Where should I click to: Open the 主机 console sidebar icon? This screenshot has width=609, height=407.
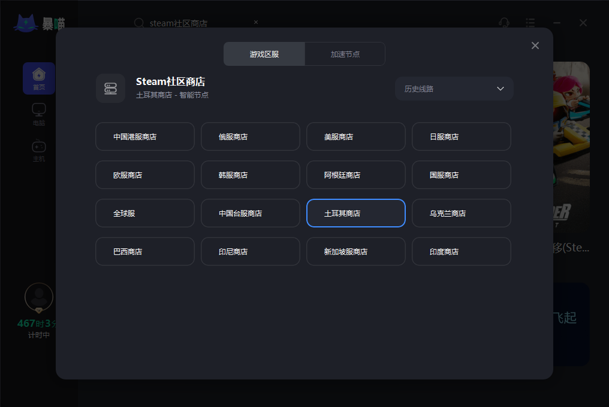click(39, 151)
